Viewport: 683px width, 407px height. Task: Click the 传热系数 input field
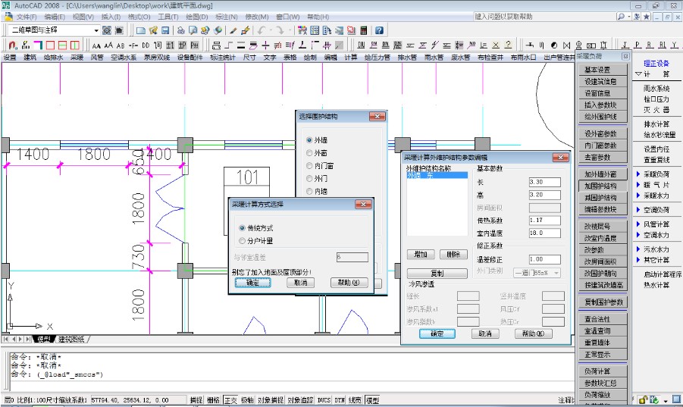[544, 220]
